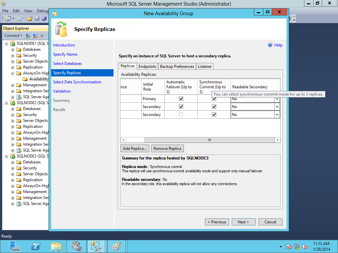Toggle Synchronous Commit for the first Secondary replica
The image size is (338, 253).
pyautogui.click(x=214, y=107)
